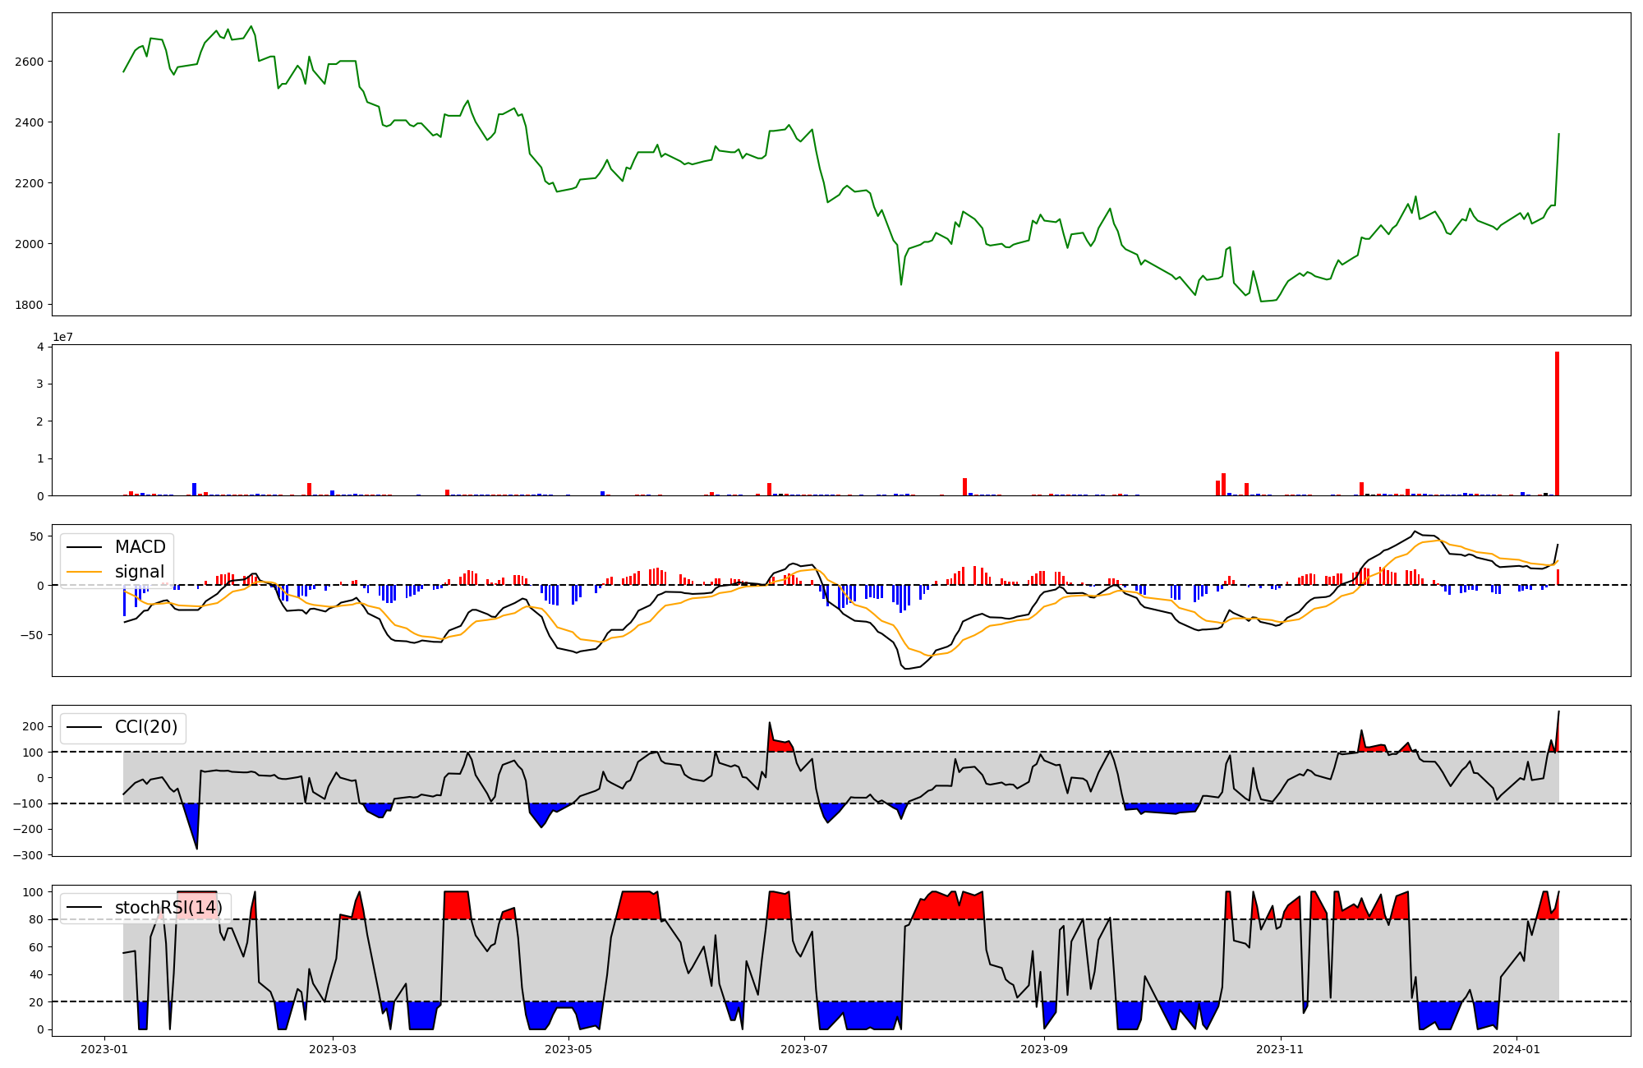Click the signal legend entry
The width and height of the screenshot is (1643, 1068).
click(x=139, y=572)
